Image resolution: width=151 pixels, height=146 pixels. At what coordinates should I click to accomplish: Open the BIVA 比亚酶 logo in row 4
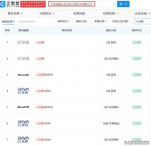coord(23,91)
